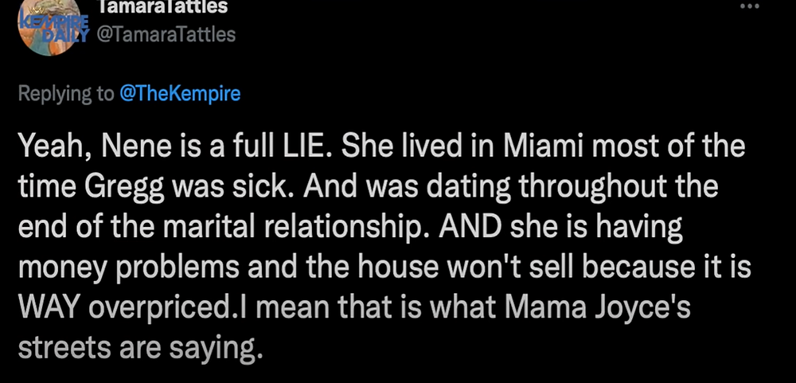Click the TamaraTattles profile avatar
This screenshot has width=796, height=383.
49,27
